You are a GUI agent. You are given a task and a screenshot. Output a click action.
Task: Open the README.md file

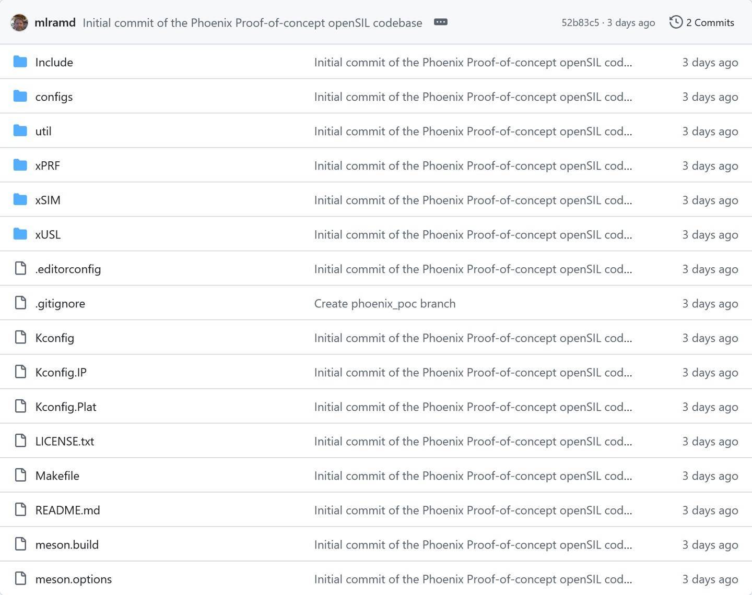coord(67,510)
